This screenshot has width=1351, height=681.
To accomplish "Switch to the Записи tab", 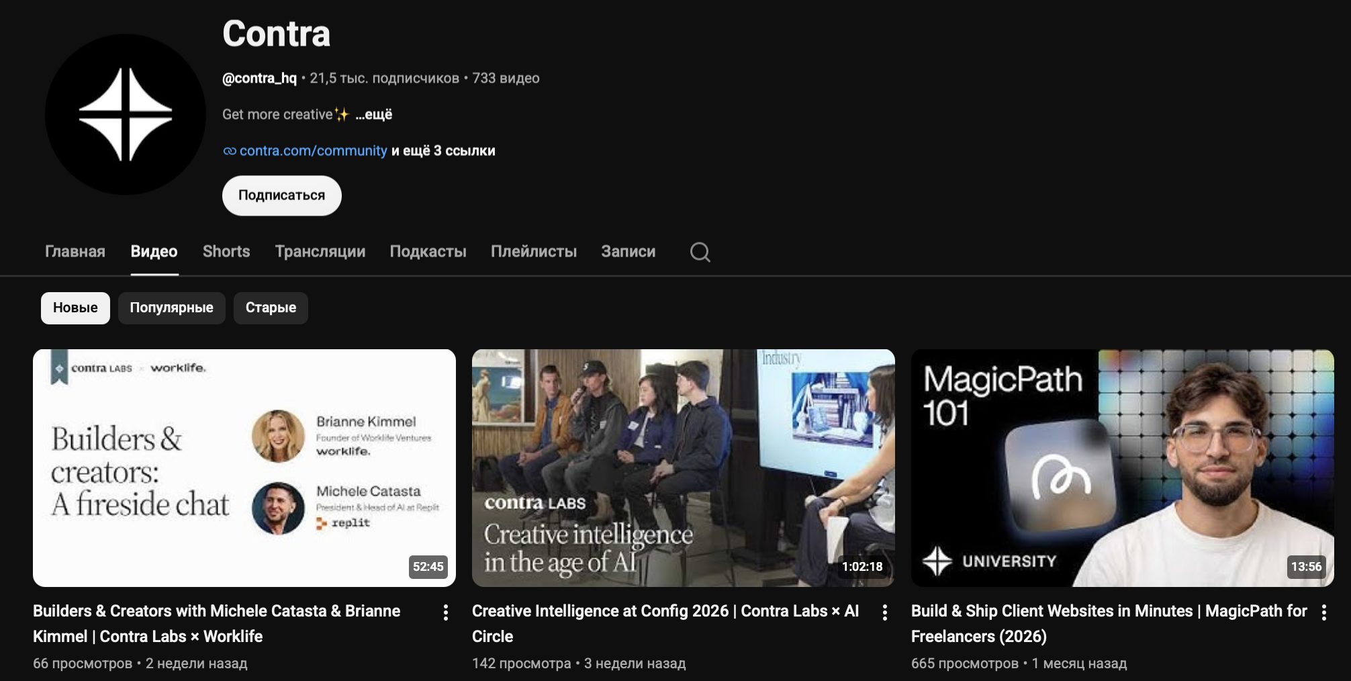I will (628, 251).
